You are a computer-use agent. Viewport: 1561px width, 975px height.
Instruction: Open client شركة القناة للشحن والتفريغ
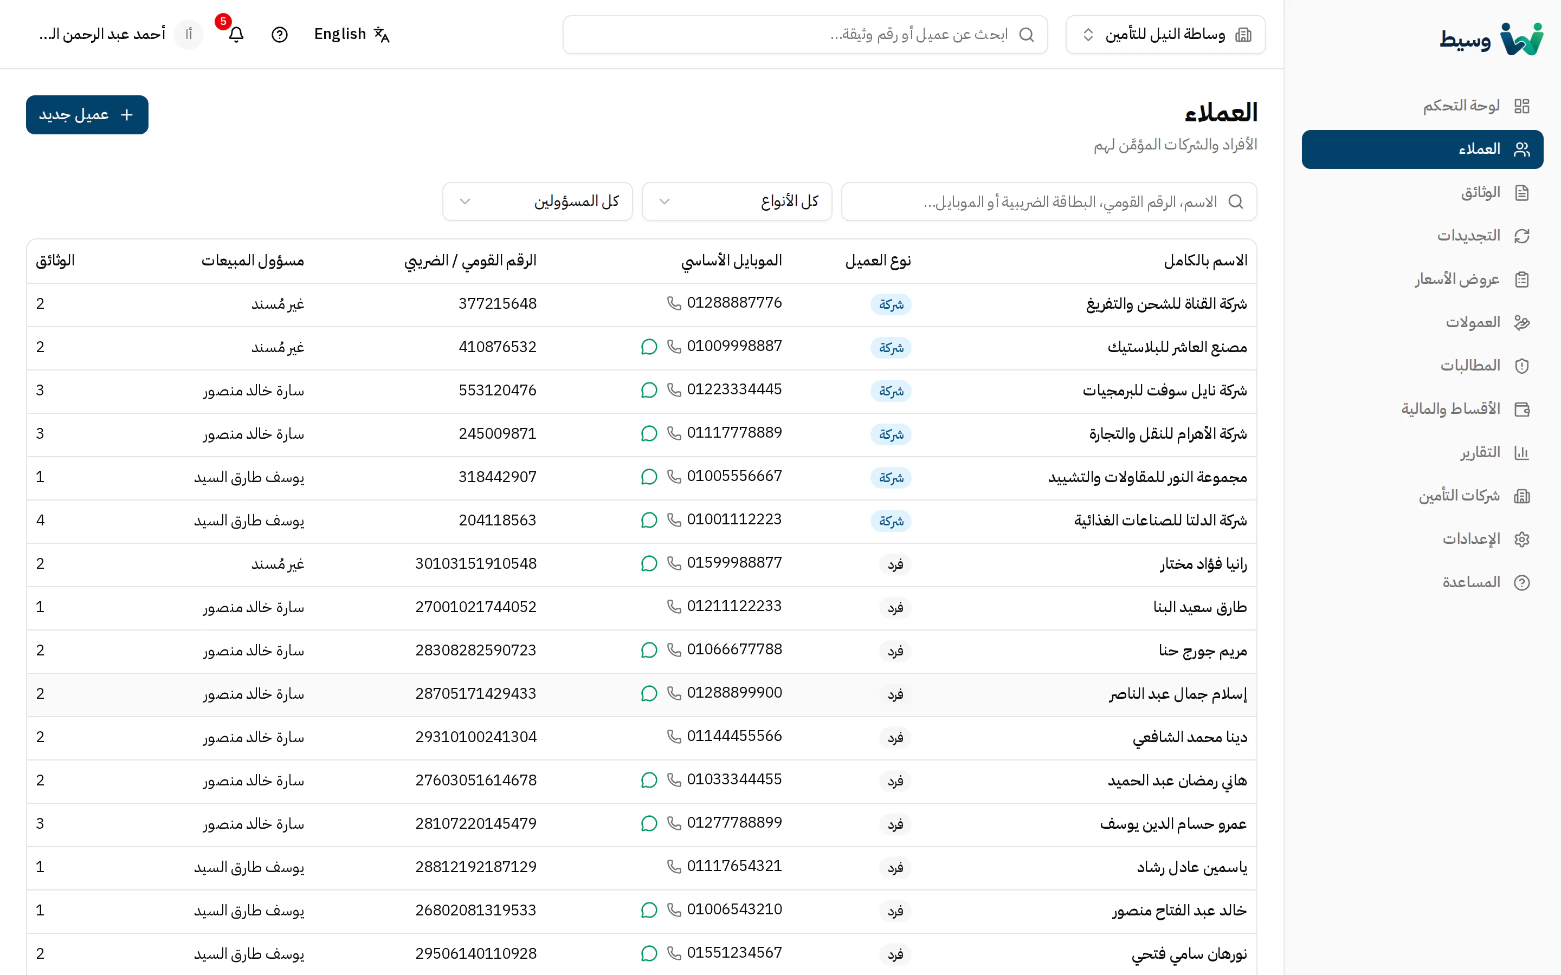(1166, 304)
